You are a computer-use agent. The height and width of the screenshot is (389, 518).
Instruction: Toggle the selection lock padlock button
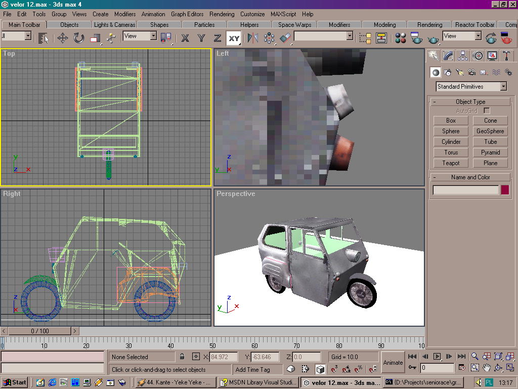tap(182, 357)
